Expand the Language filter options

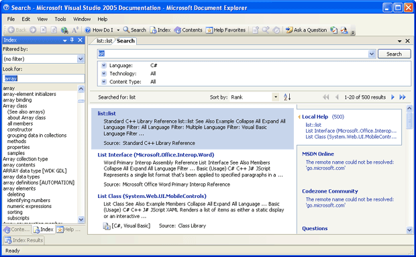pyautogui.click(x=104, y=65)
